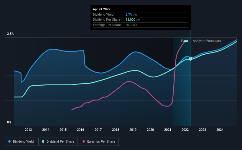Viewport: 242px width, 150px height.
Task: Click the Analysts Forecasts label
Action: coord(207,41)
